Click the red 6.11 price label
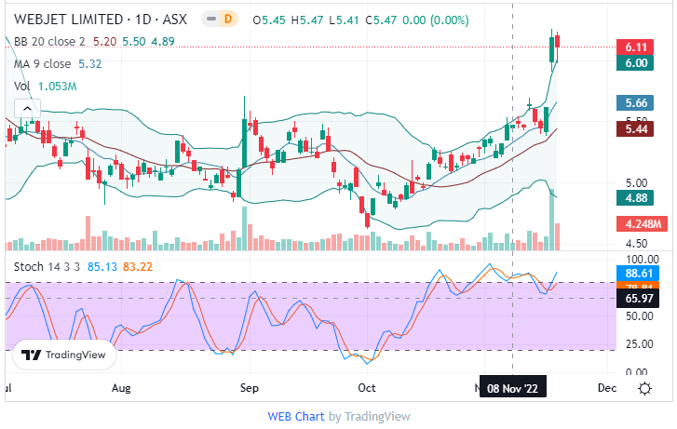Screen dimensions: 677x429 [637, 47]
